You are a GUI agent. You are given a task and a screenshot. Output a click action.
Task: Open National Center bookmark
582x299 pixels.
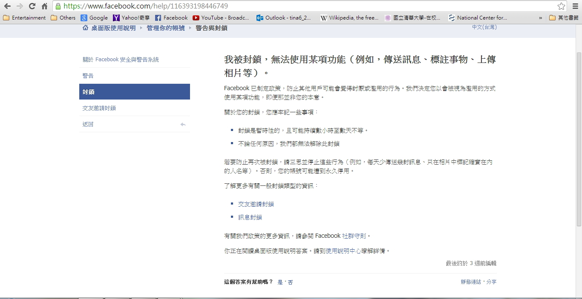pyautogui.click(x=478, y=18)
